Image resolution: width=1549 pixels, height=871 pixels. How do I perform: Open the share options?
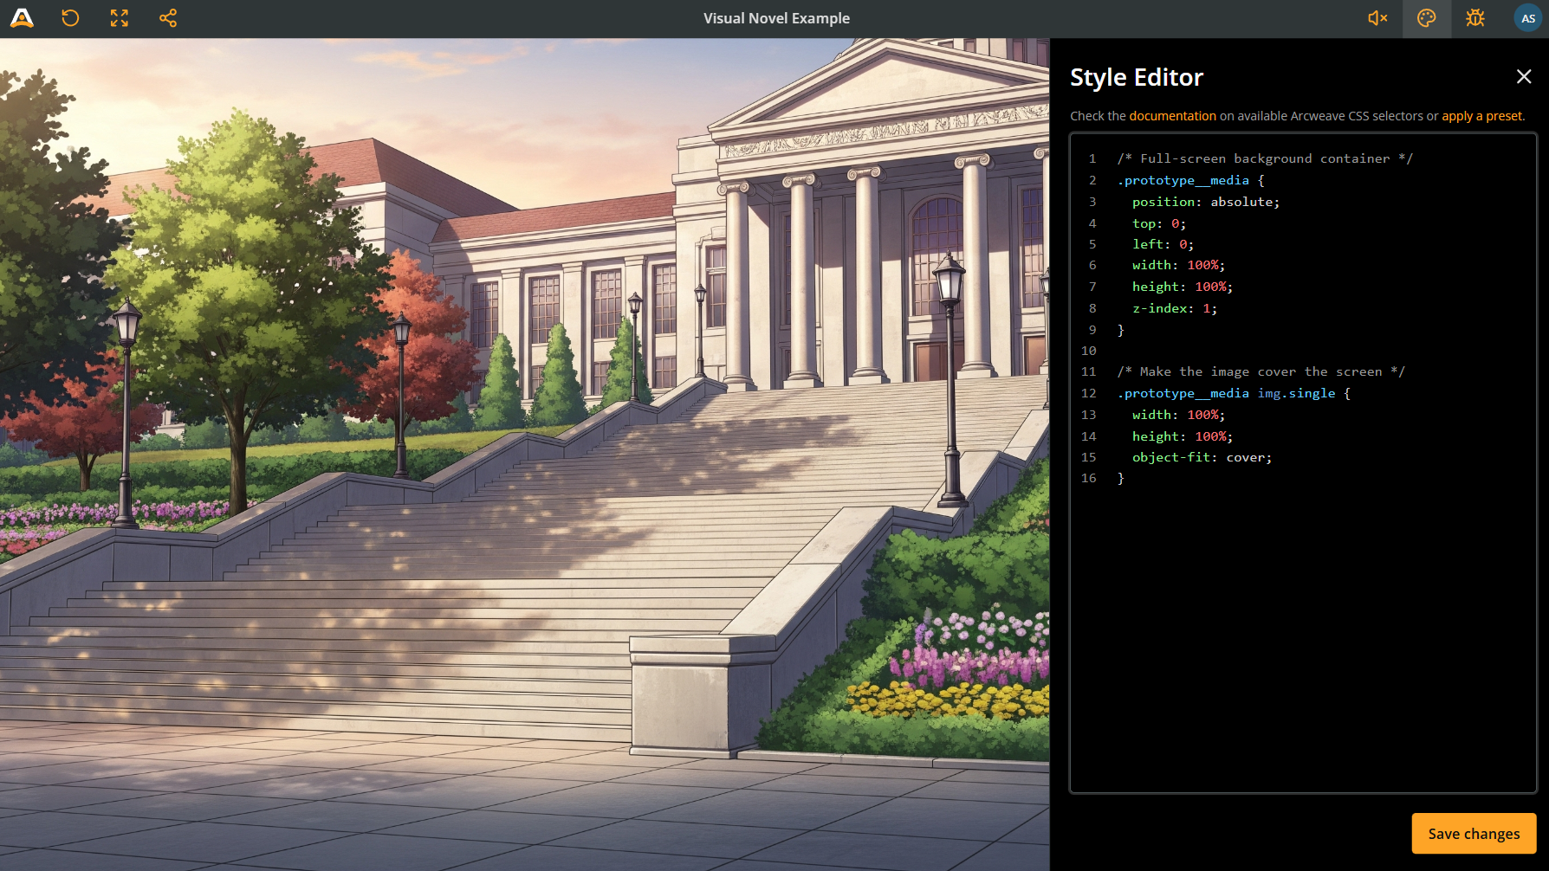click(167, 17)
